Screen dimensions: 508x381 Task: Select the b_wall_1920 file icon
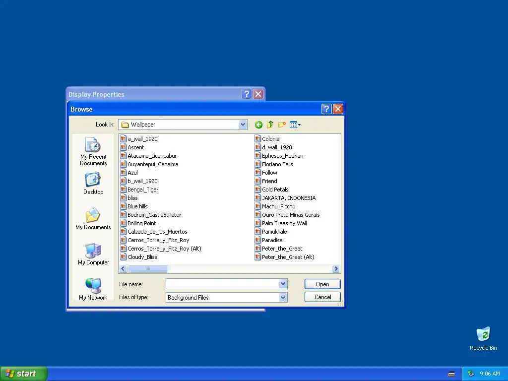pyautogui.click(x=124, y=181)
